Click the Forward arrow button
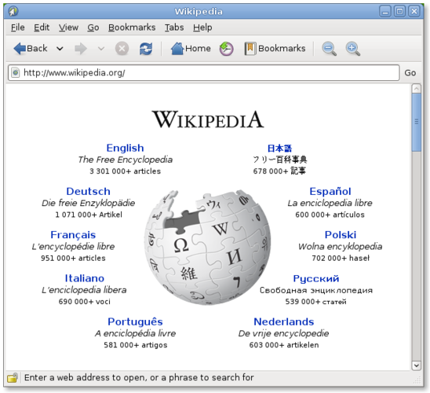 [x=81, y=49]
